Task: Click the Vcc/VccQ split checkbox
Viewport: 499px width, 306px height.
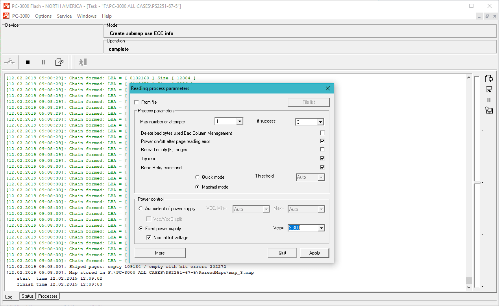Action: [149, 219]
